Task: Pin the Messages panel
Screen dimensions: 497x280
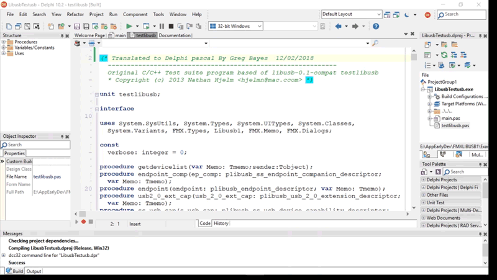Action: (x=480, y=234)
